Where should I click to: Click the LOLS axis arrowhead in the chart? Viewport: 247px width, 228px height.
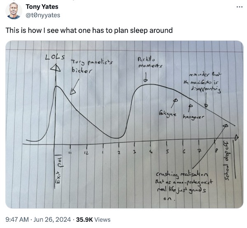pyautogui.click(x=56, y=68)
